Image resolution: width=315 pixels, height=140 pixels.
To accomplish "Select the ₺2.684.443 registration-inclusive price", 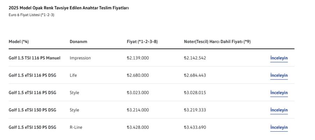I will point(195,75).
